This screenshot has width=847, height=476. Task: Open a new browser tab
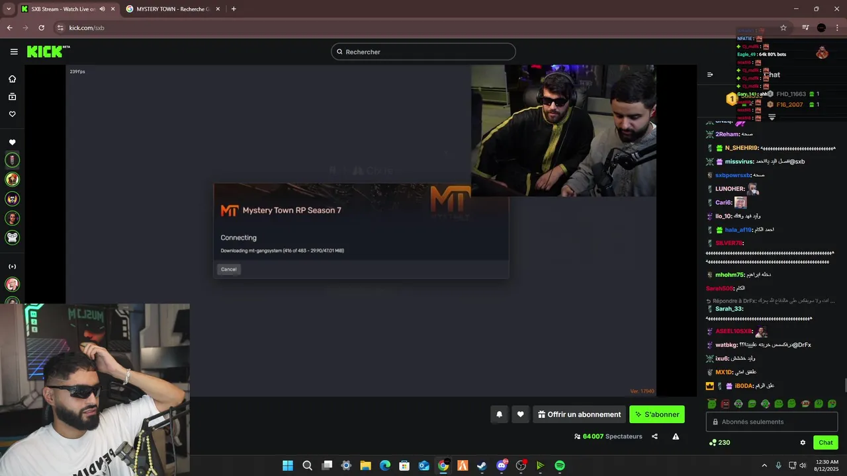(234, 9)
